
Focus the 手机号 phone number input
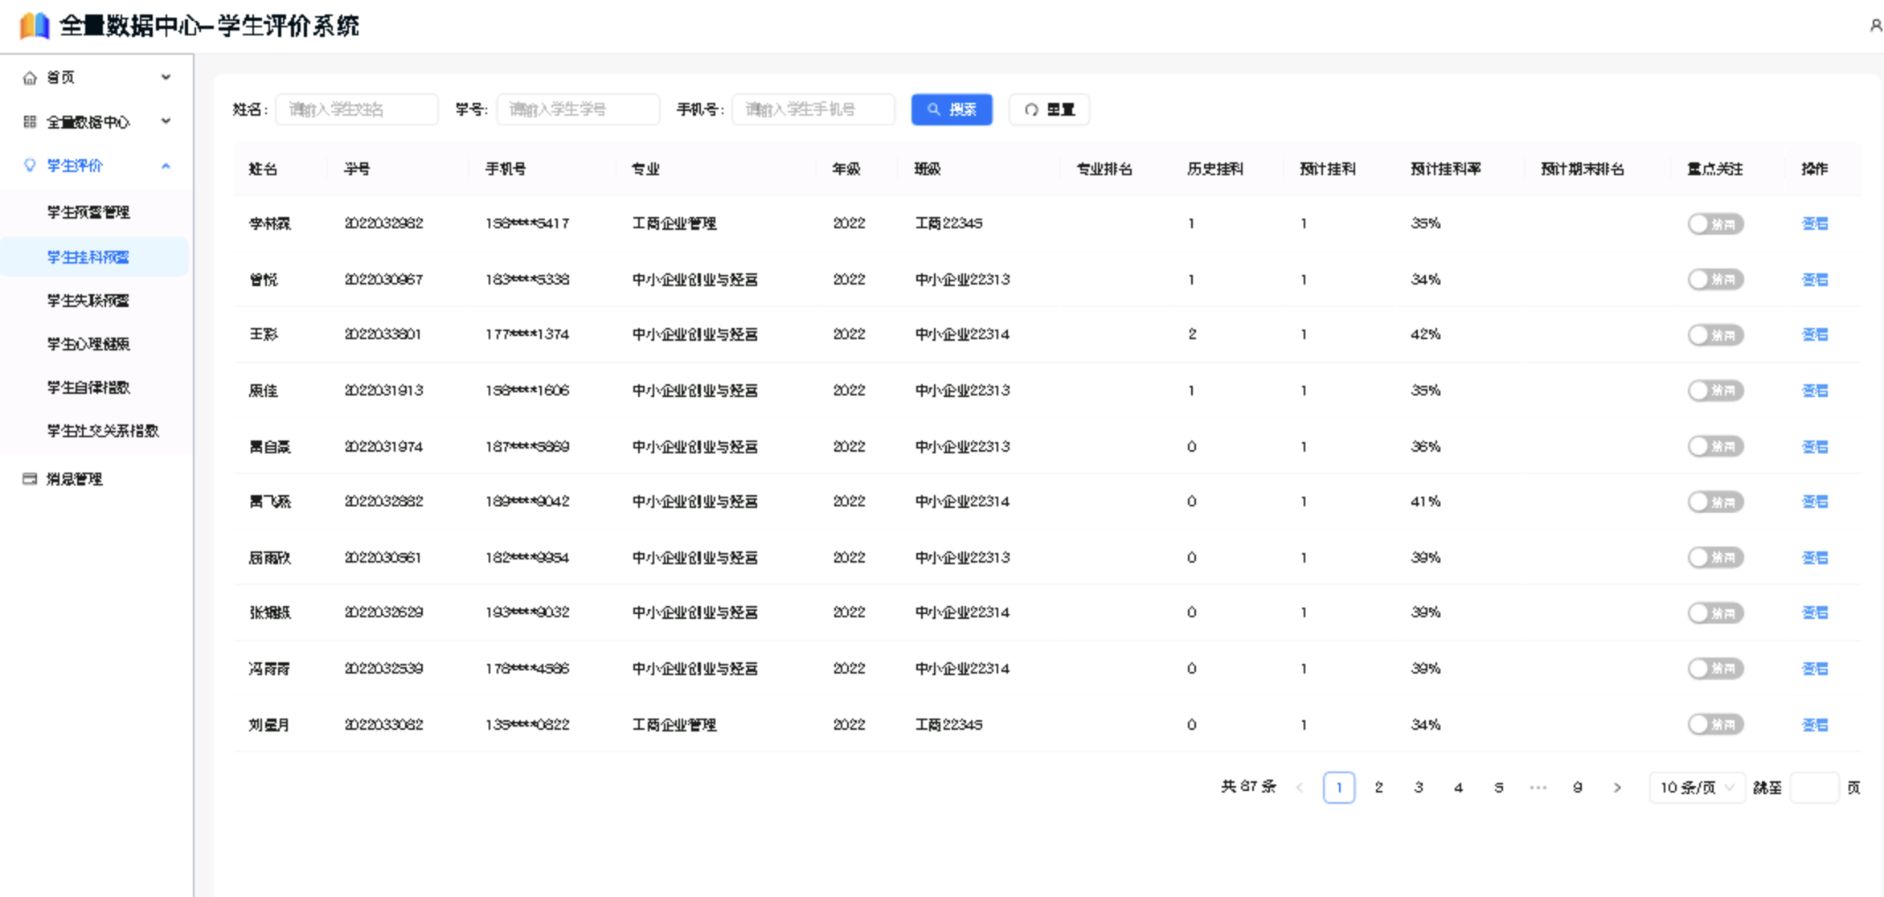[813, 109]
